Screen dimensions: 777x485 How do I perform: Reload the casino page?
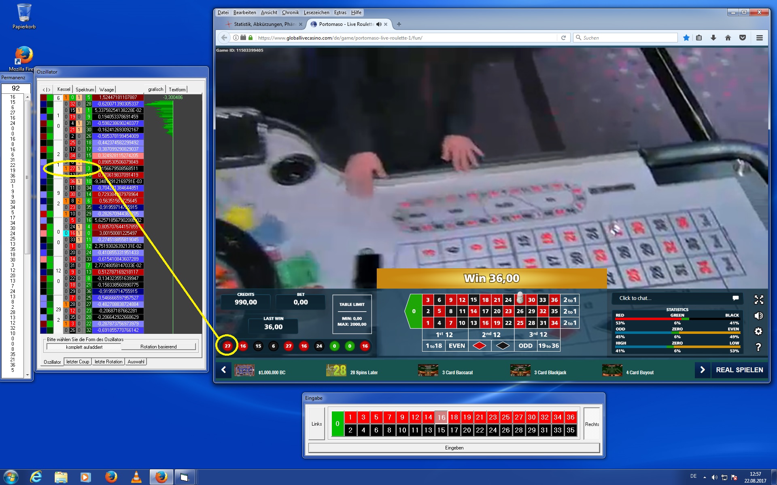tap(563, 38)
